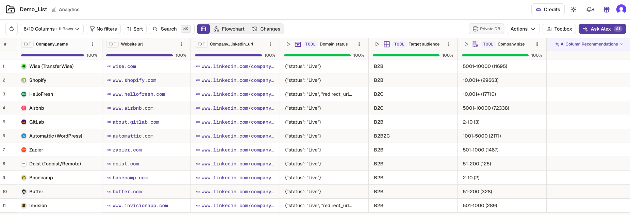
Task: Focus the Search field
Action: [x=171, y=29]
